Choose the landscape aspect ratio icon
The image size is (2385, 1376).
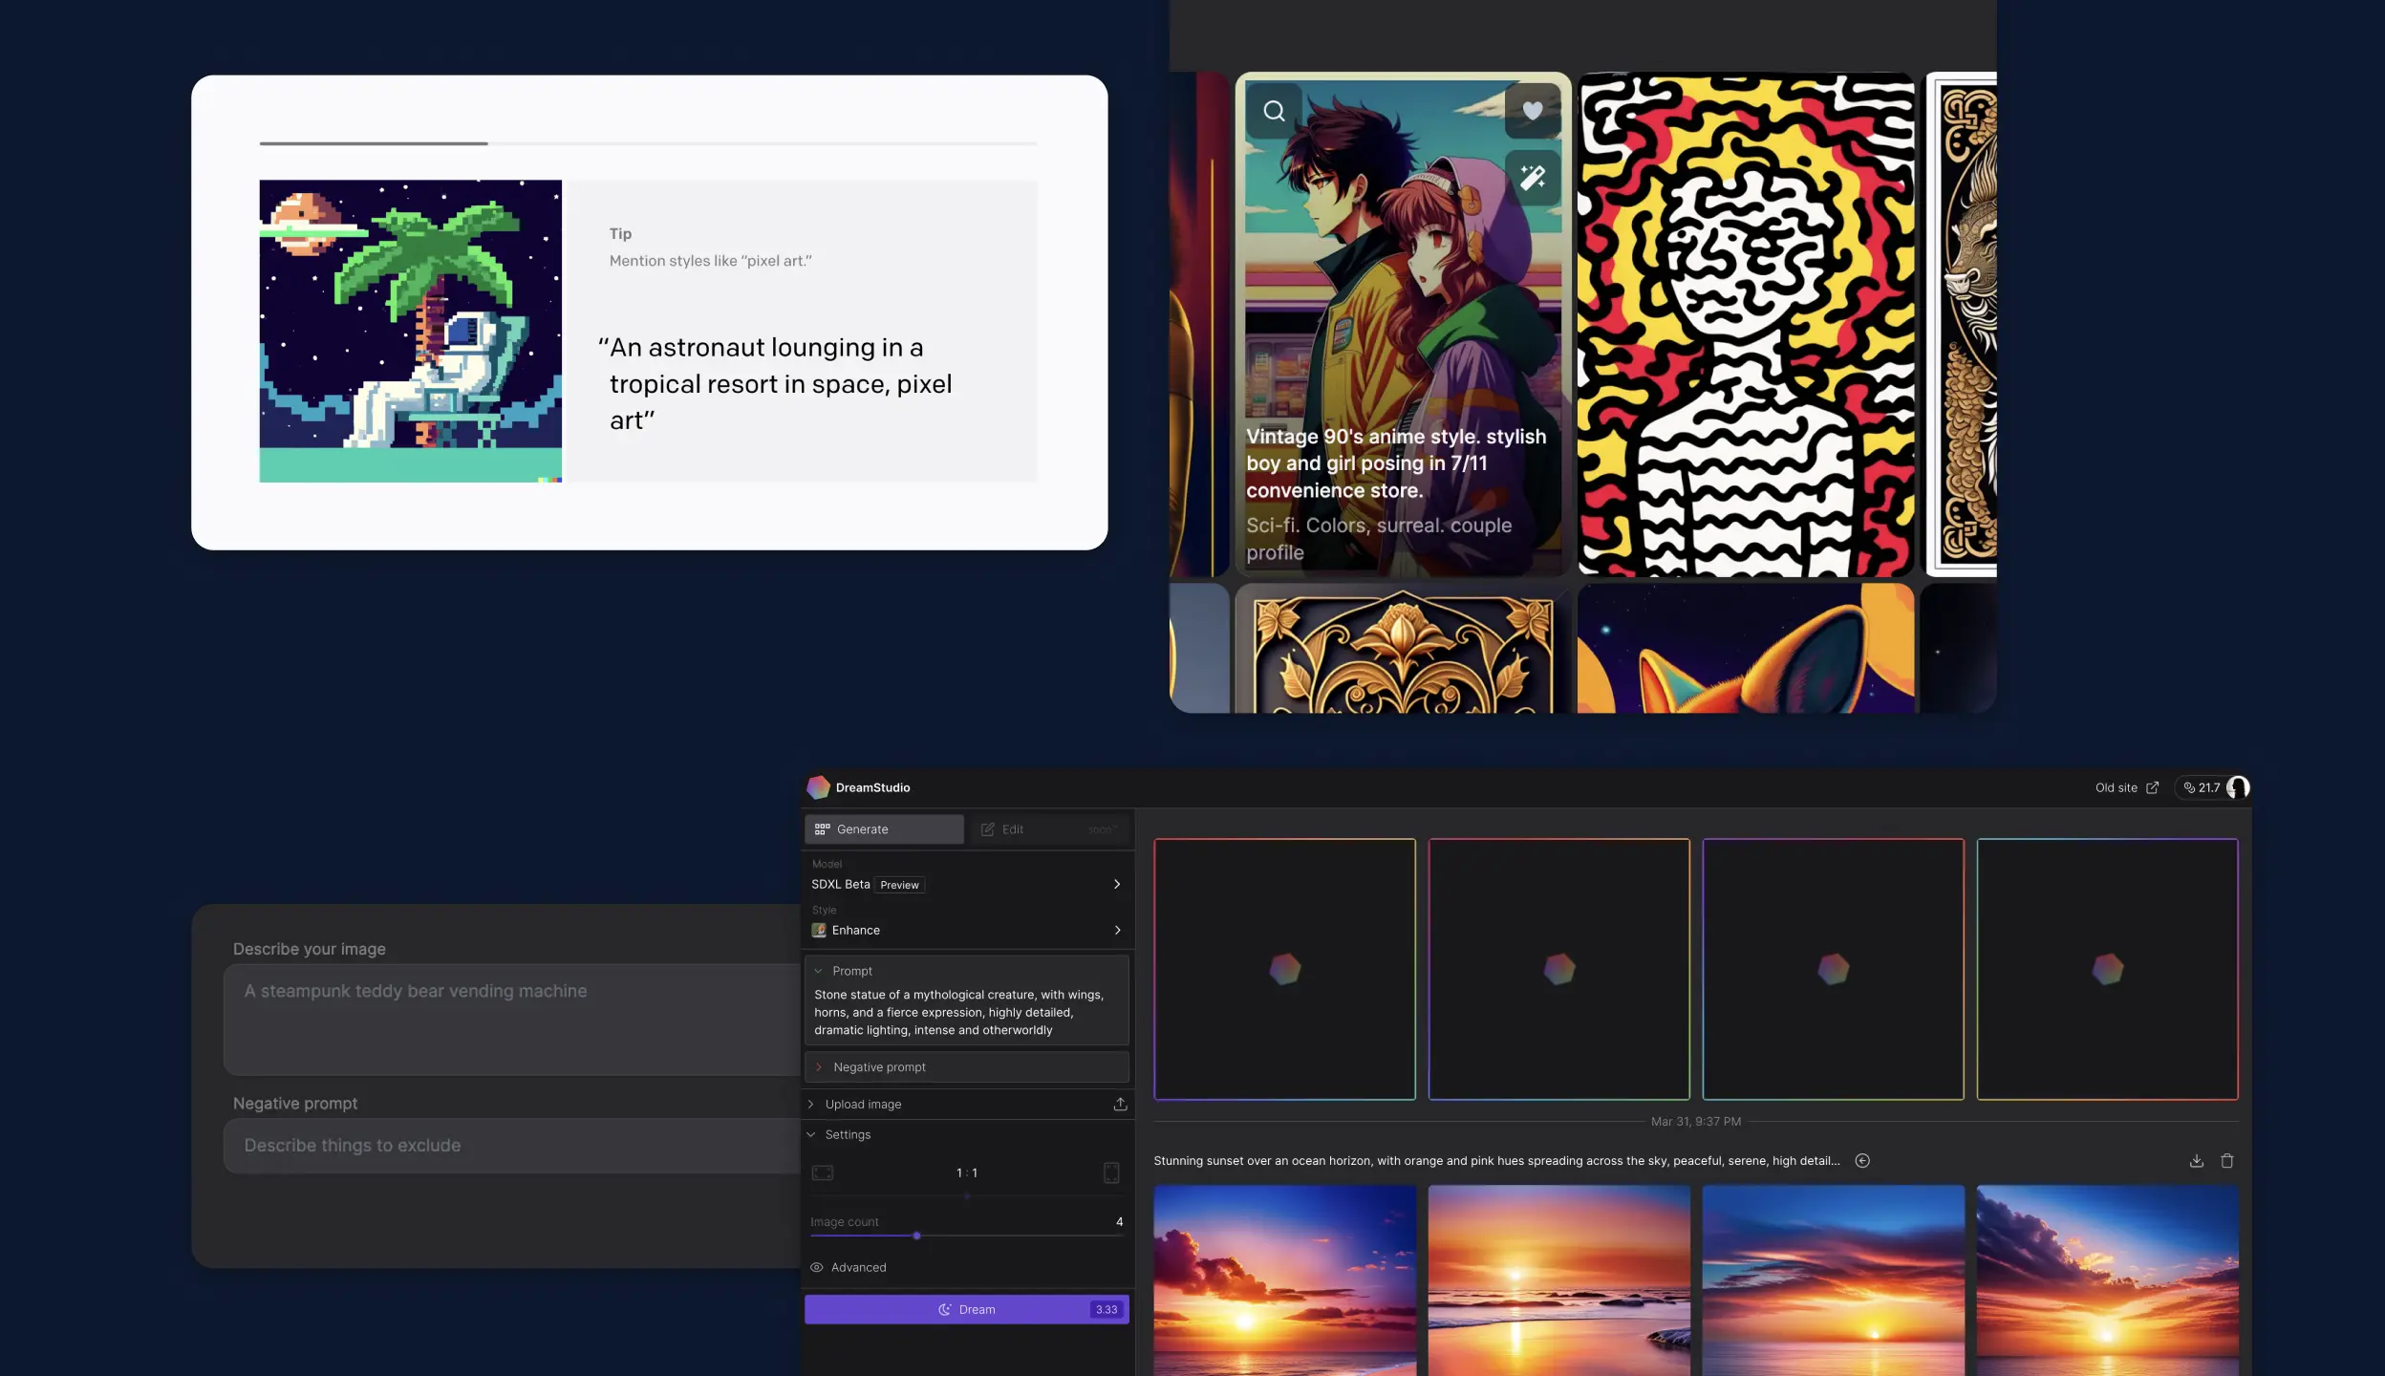click(823, 1172)
